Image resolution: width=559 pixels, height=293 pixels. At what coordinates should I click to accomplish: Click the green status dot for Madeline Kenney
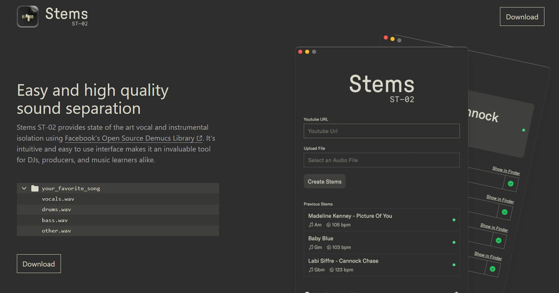(454, 220)
